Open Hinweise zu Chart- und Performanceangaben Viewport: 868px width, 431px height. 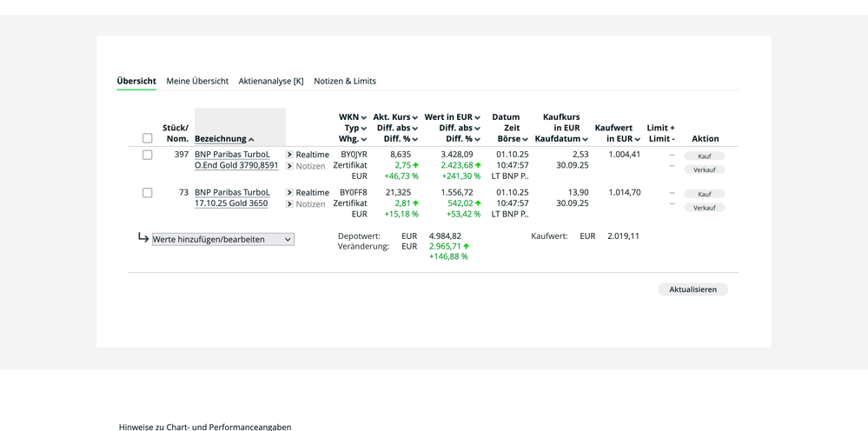(205, 427)
